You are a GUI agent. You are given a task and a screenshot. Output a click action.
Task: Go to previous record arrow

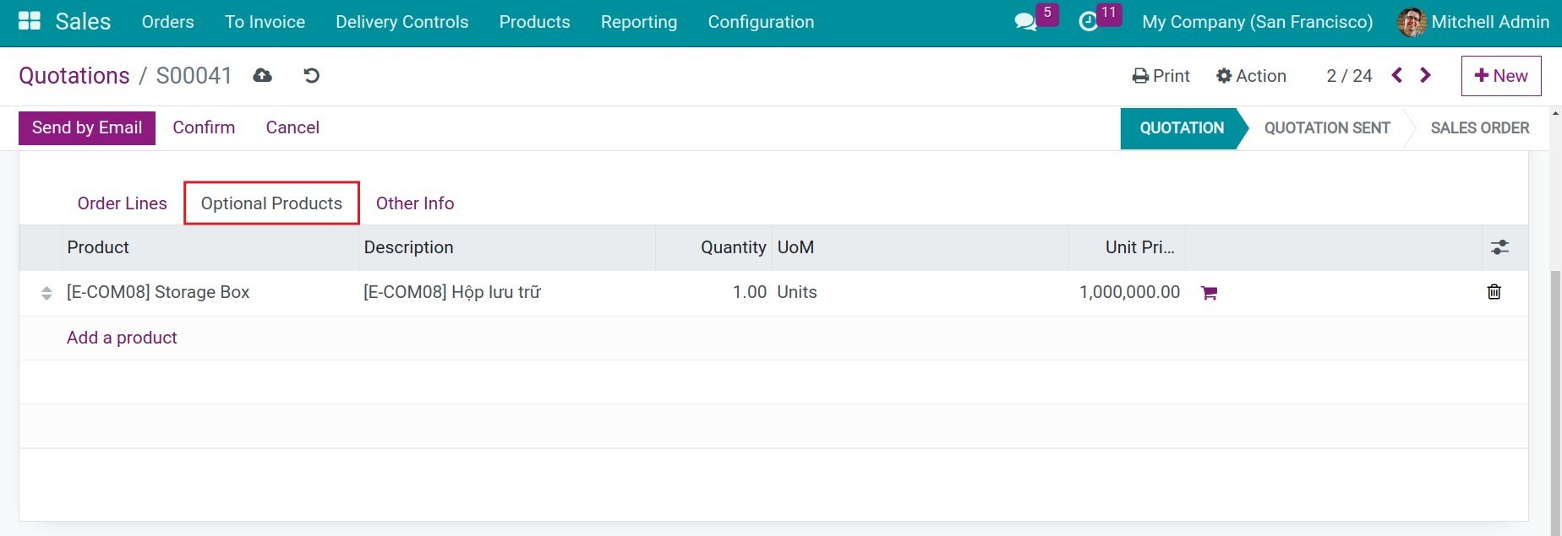[x=1397, y=76]
